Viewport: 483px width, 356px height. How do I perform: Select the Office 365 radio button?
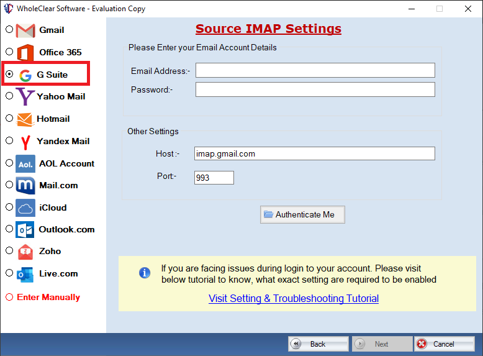[x=9, y=52]
